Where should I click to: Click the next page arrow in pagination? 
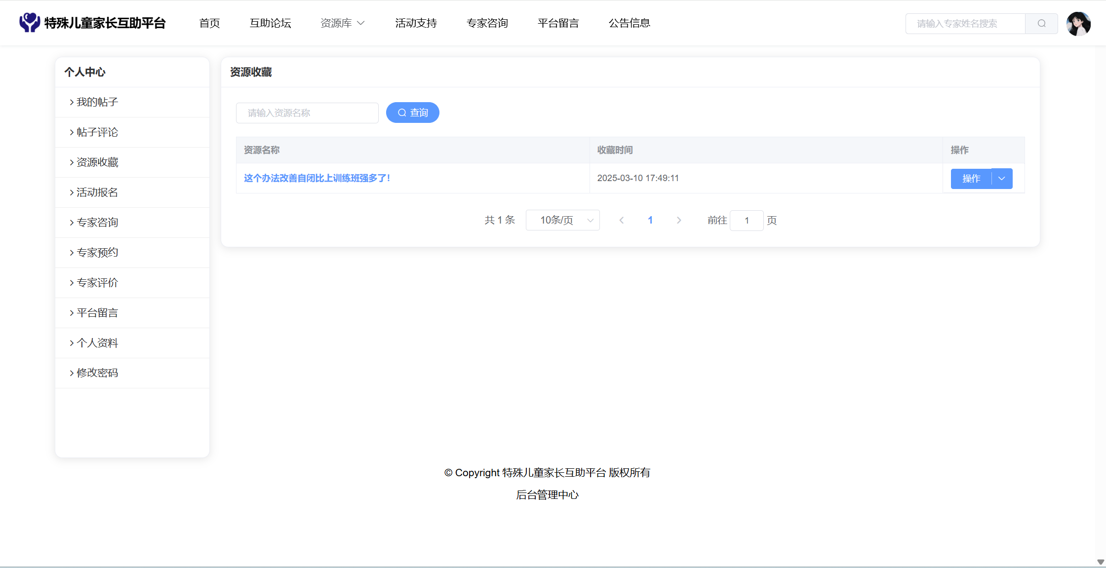coord(679,221)
